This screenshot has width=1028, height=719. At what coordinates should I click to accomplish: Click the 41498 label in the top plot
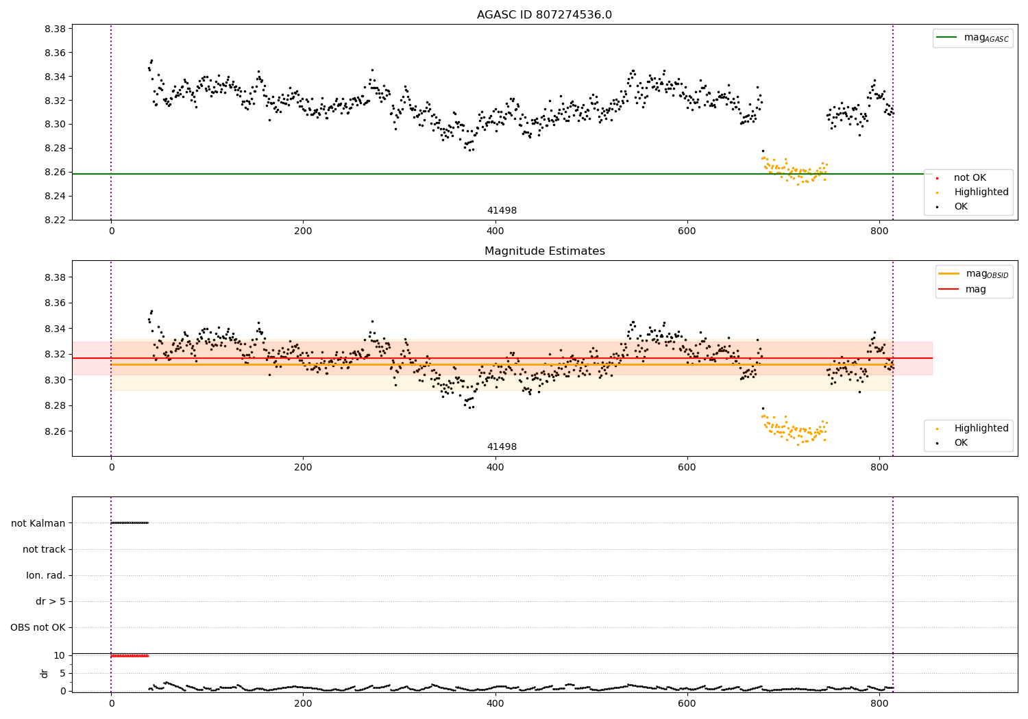(x=502, y=211)
